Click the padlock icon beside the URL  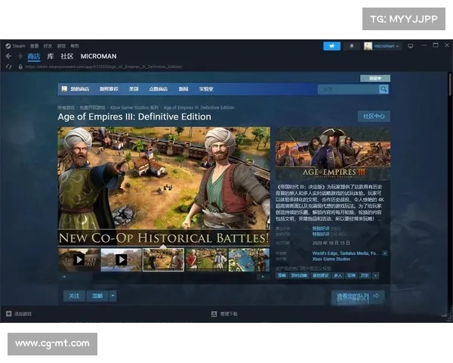click(x=20, y=67)
